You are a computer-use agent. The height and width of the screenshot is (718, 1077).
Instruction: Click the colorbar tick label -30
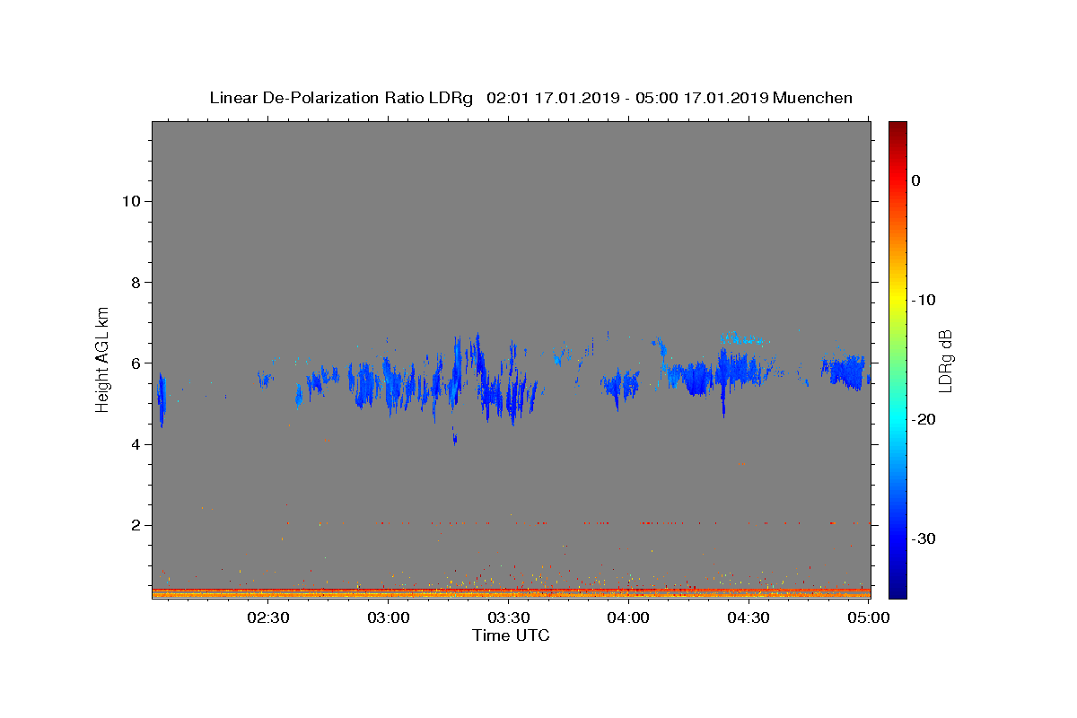(924, 538)
